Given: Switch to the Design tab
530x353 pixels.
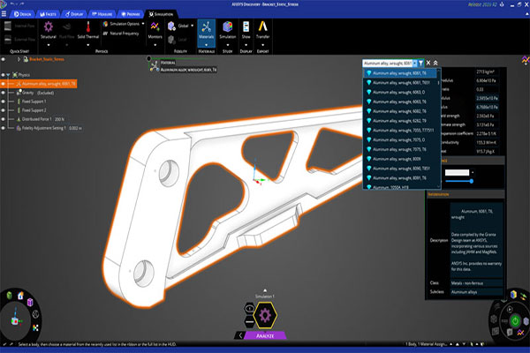Looking at the screenshot, I should coord(19,14).
